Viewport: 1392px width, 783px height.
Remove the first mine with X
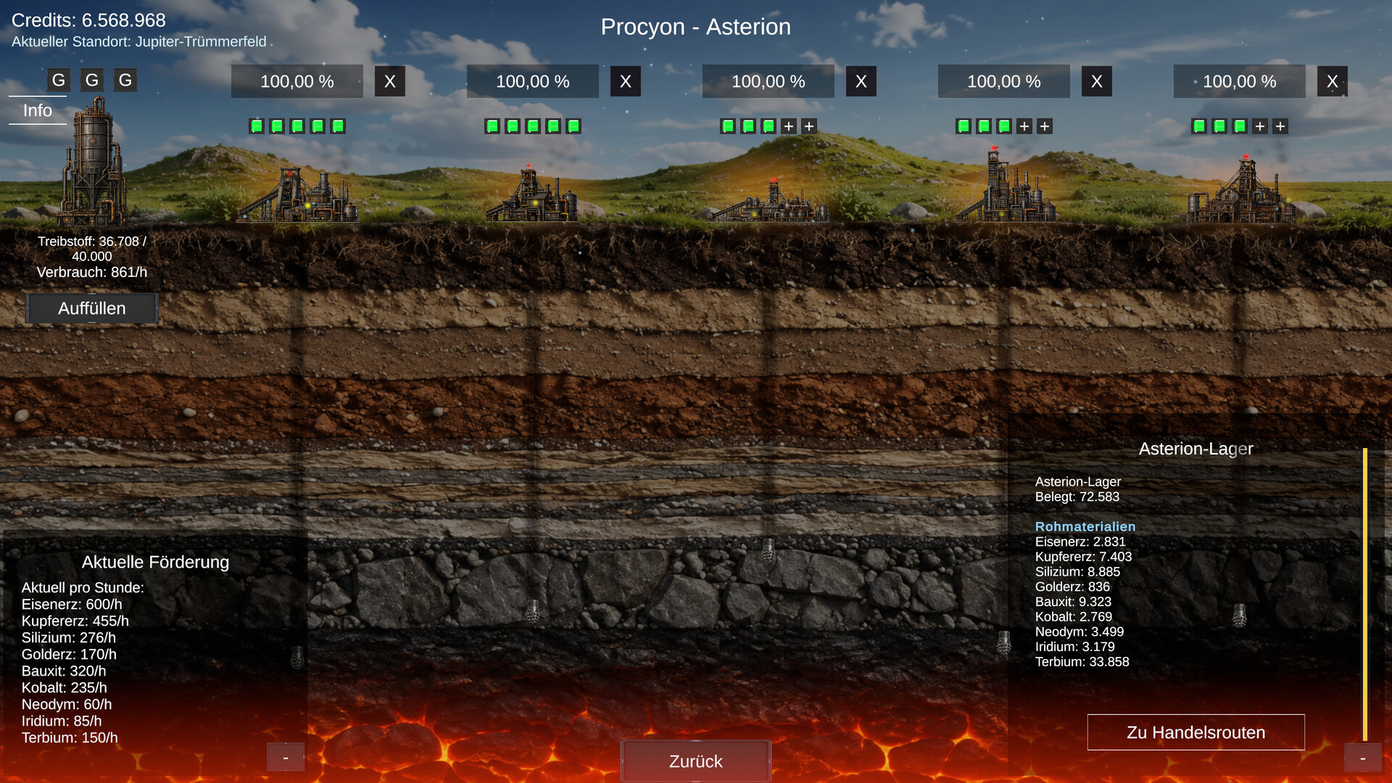pyautogui.click(x=390, y=81)
